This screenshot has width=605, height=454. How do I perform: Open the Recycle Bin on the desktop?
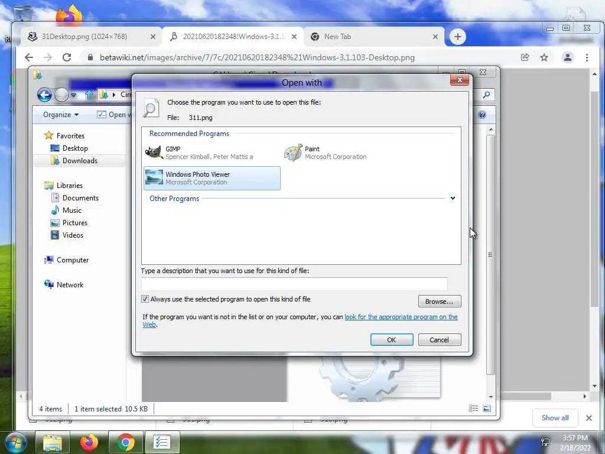click(22, 13)
